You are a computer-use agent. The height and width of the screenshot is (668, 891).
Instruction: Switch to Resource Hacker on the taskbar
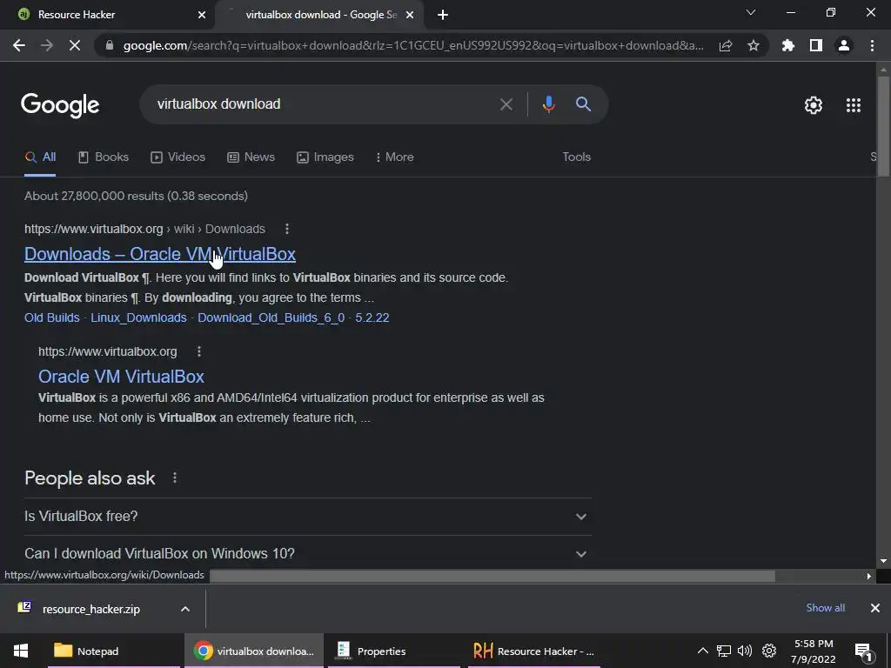click(534, 651)
